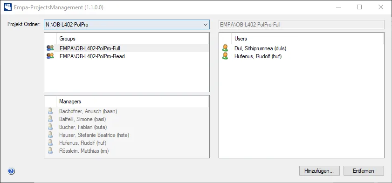Click the manager icon beside Baffelli, Simone
The height and width of the screenshot is (183, 392).
(x=50, y=119)
